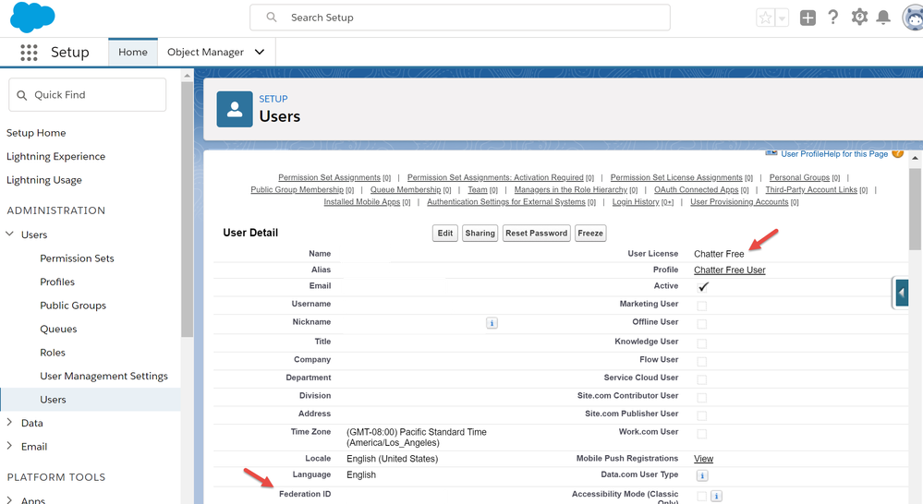Open Help for this Page link
923x504 pixels.
[x=856, y=154]
